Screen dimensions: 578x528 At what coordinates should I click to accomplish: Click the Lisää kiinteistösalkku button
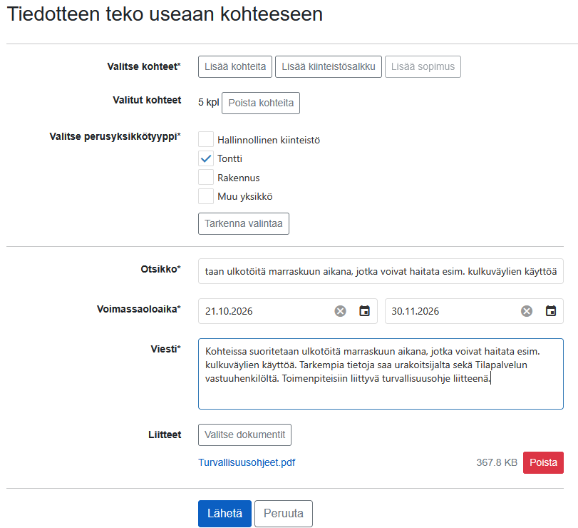329,67
